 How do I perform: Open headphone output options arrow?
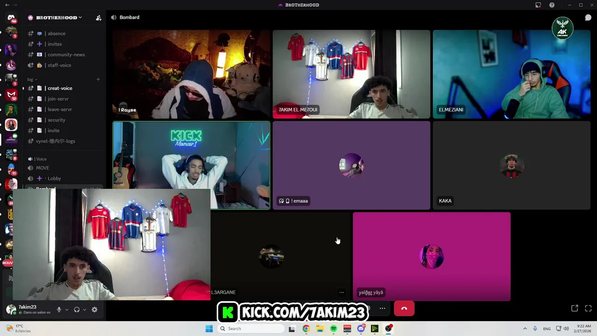click(84, 309)
